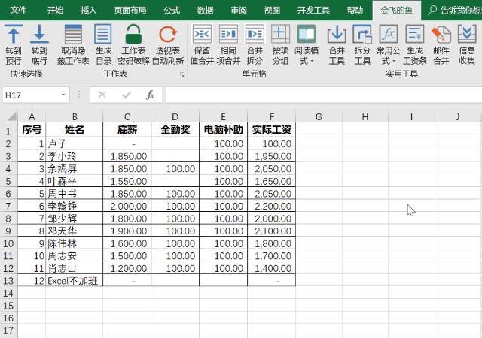Viewport: 482px width, 338px height.
Task: Select column A header
Action: [x=32, y=116]
